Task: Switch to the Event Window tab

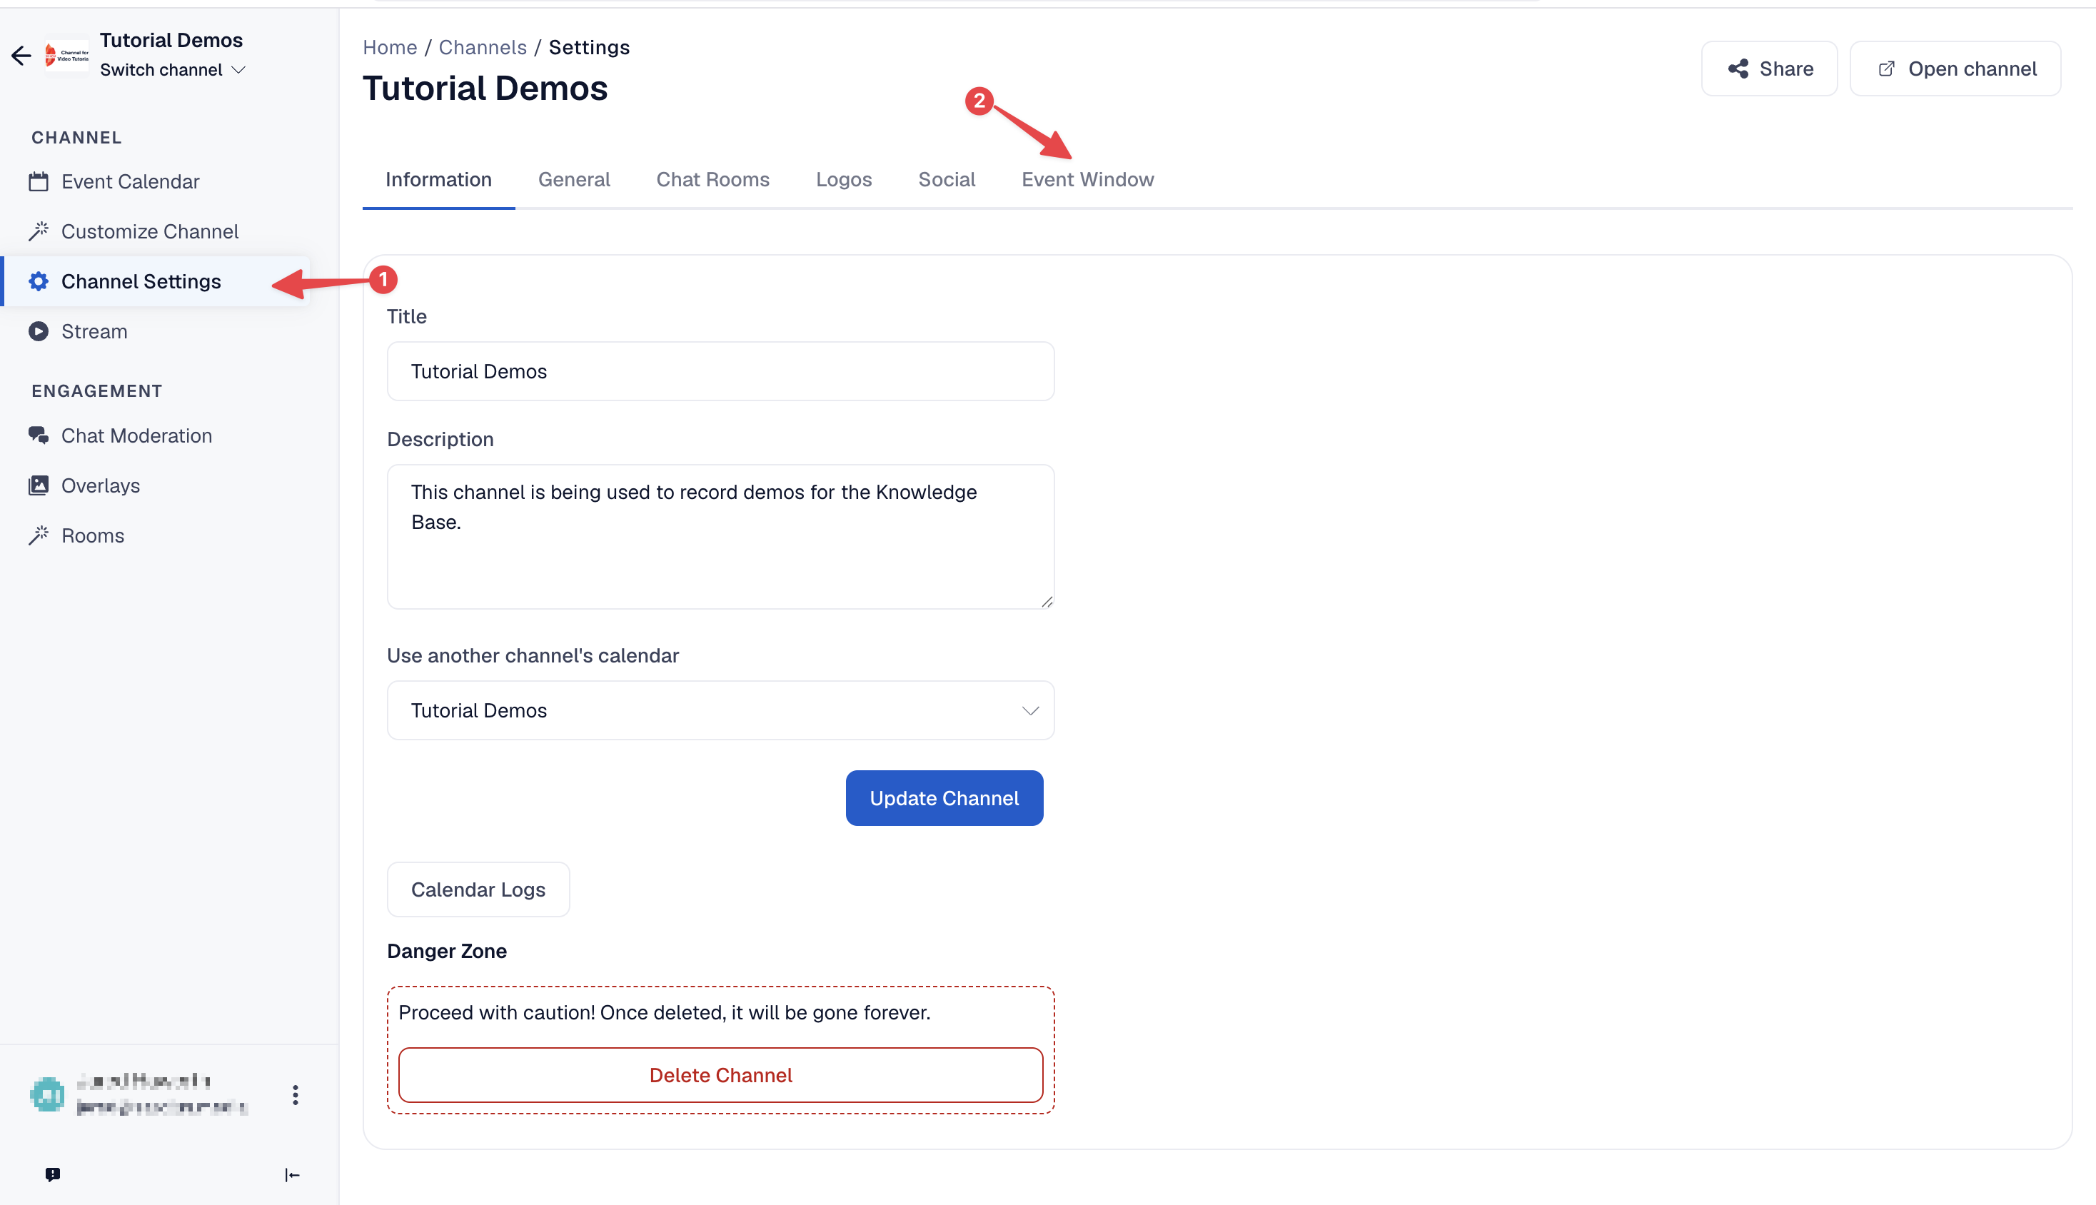Action: click(1087, 178)
